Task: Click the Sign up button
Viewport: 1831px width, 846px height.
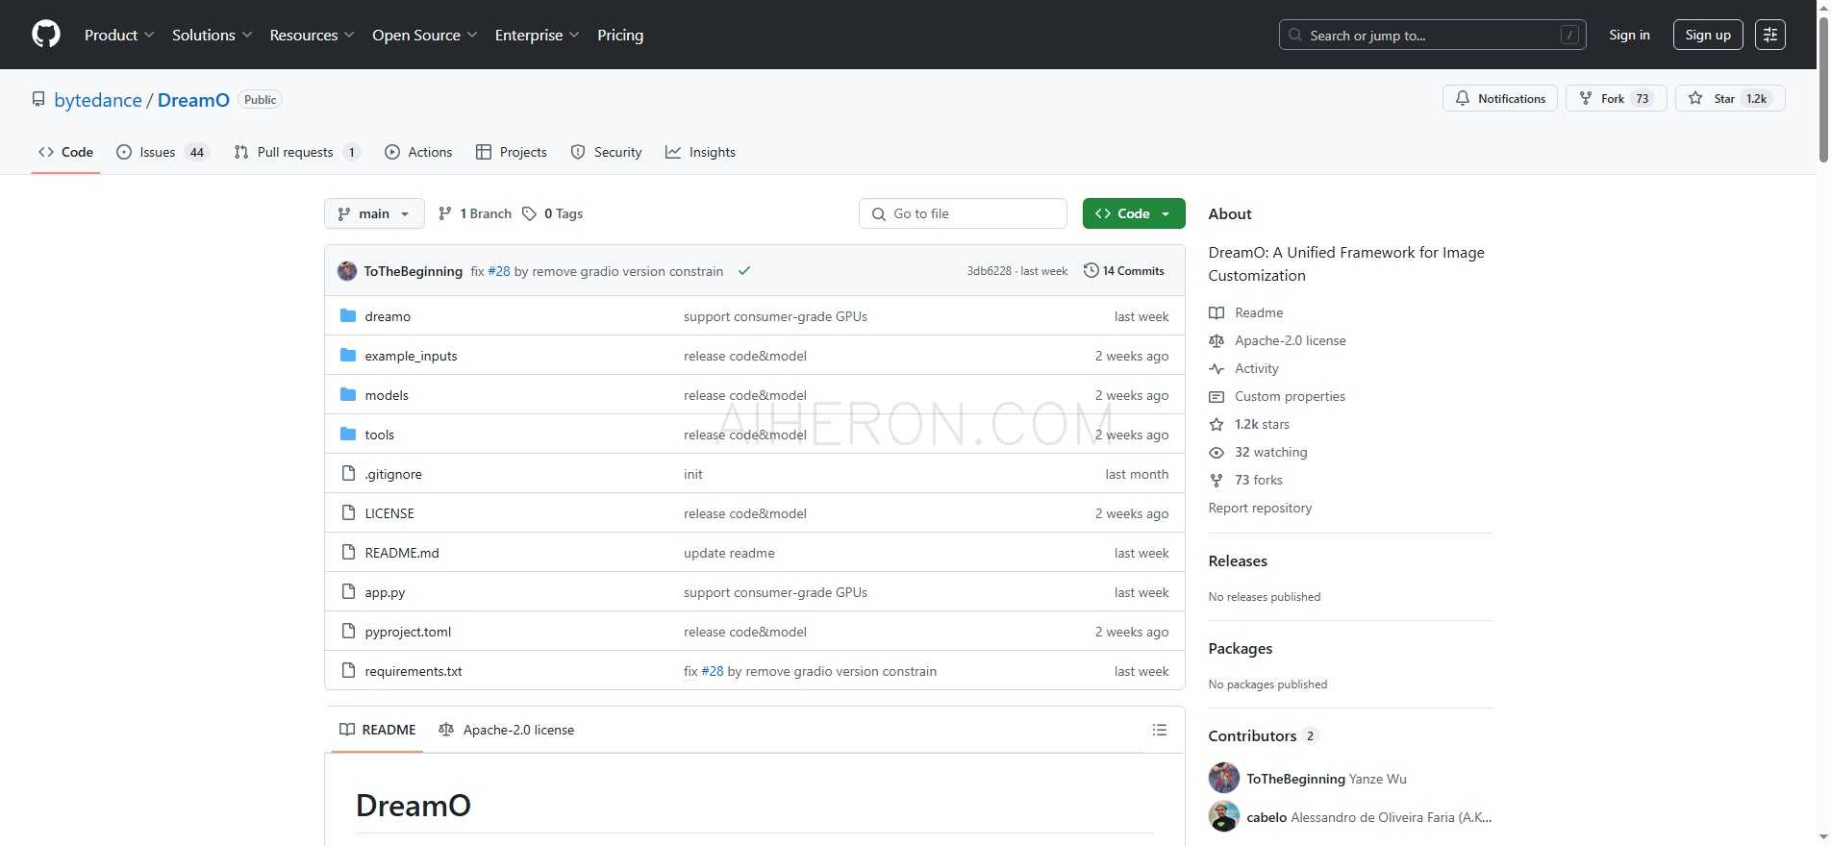Action: pos(1708,35)
